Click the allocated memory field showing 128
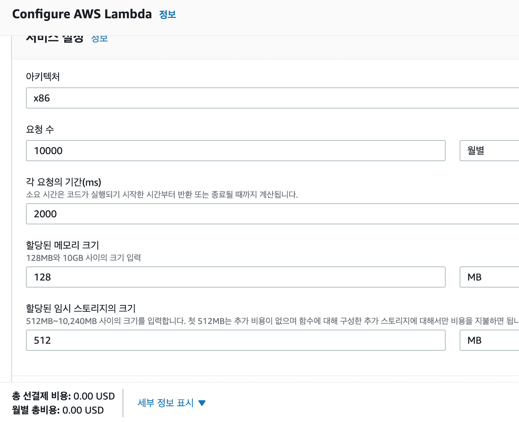Viewport: 519px width, 422px height. 235,277
